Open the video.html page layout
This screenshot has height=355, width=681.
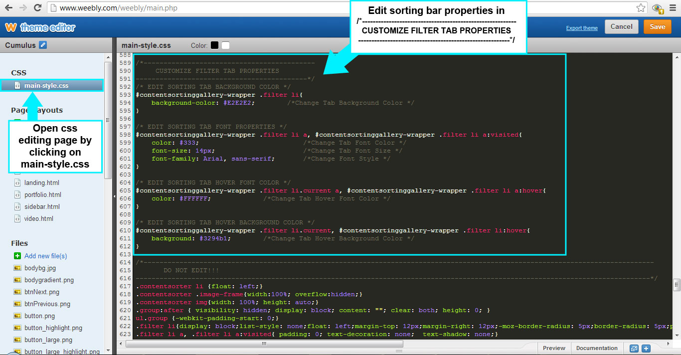(x=39, y=219)
